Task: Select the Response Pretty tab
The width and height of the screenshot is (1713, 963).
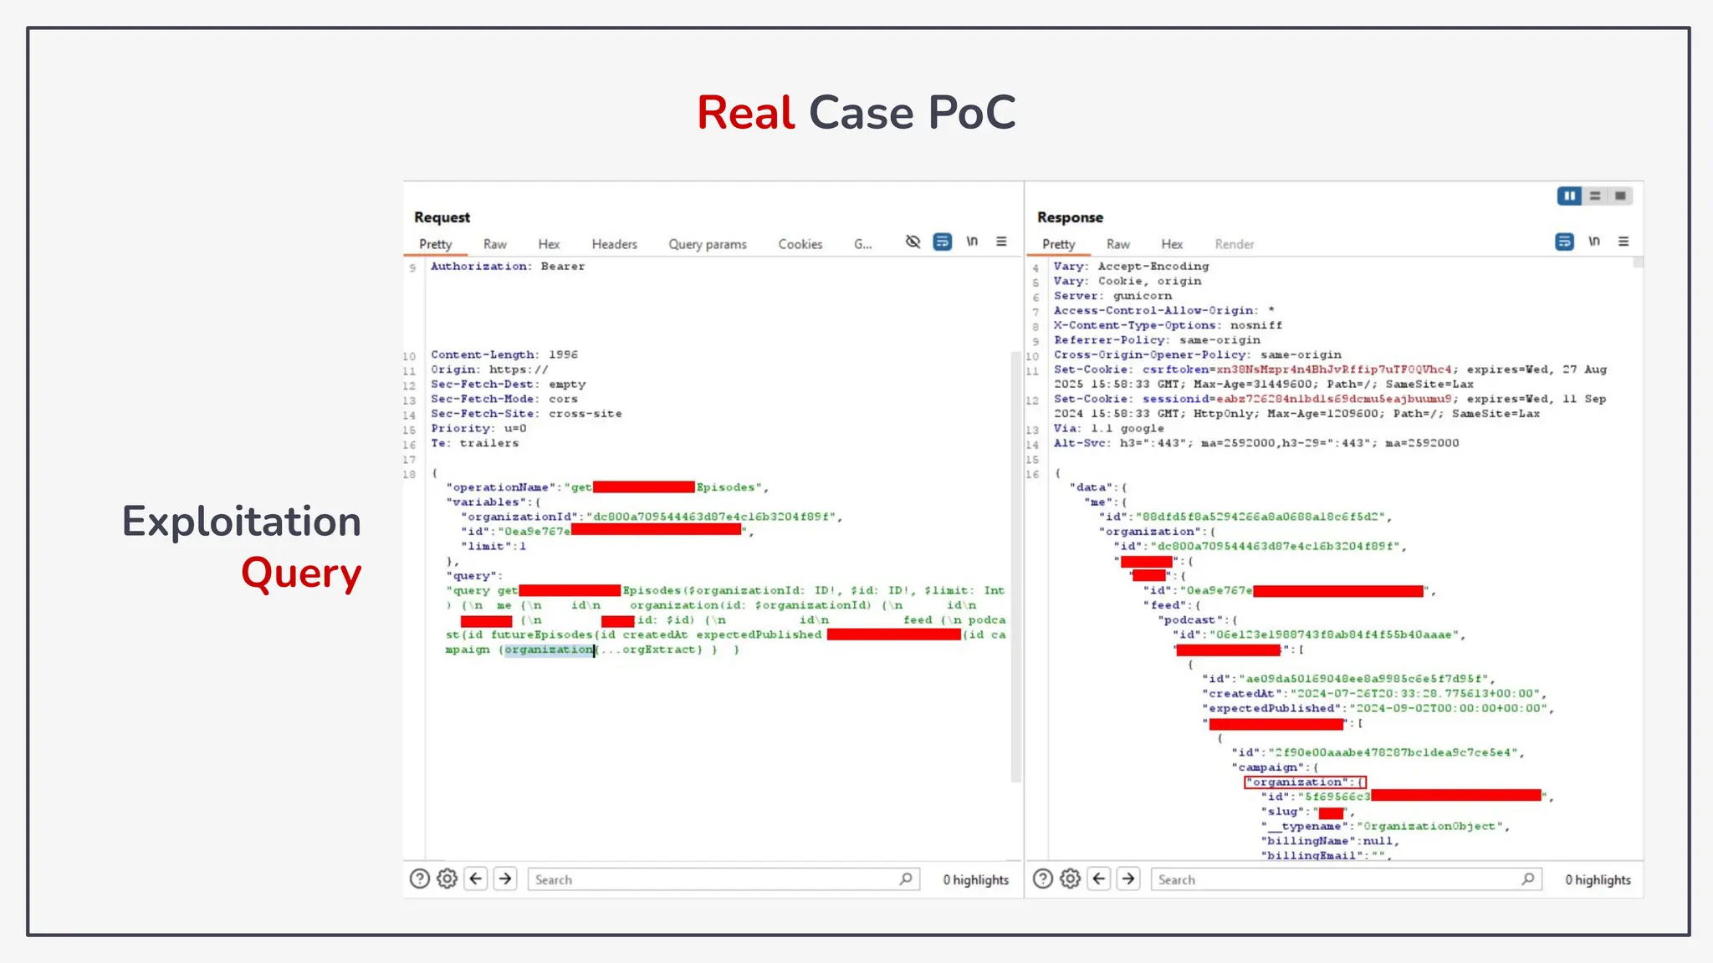Action: coord(1058,244)
